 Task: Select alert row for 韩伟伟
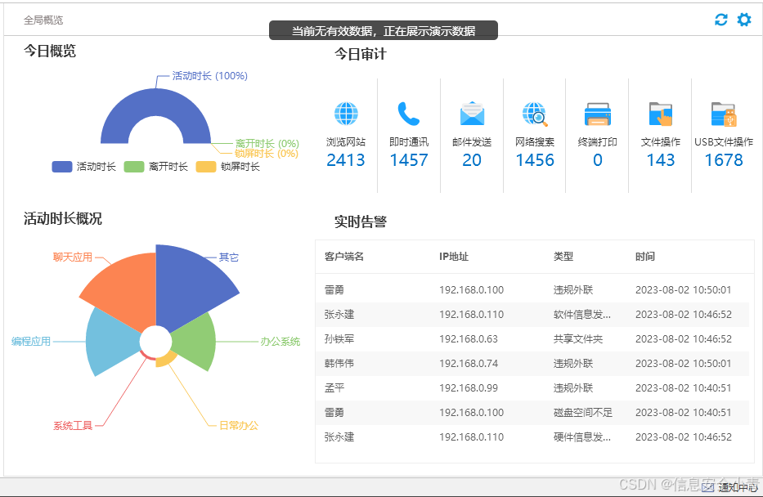point(532,363)
